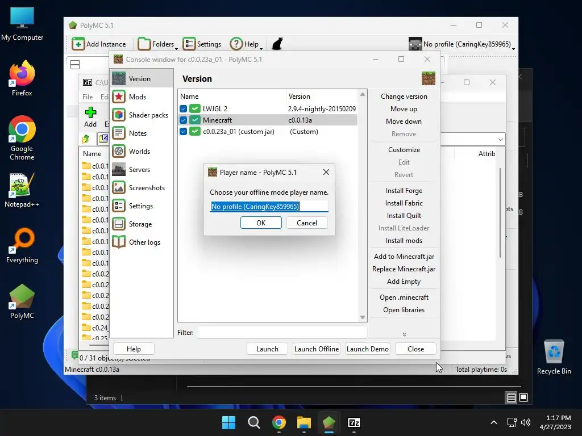Screen dimensions: 582x436
Task: Click Move down button
Action: [x=404, y=121]
